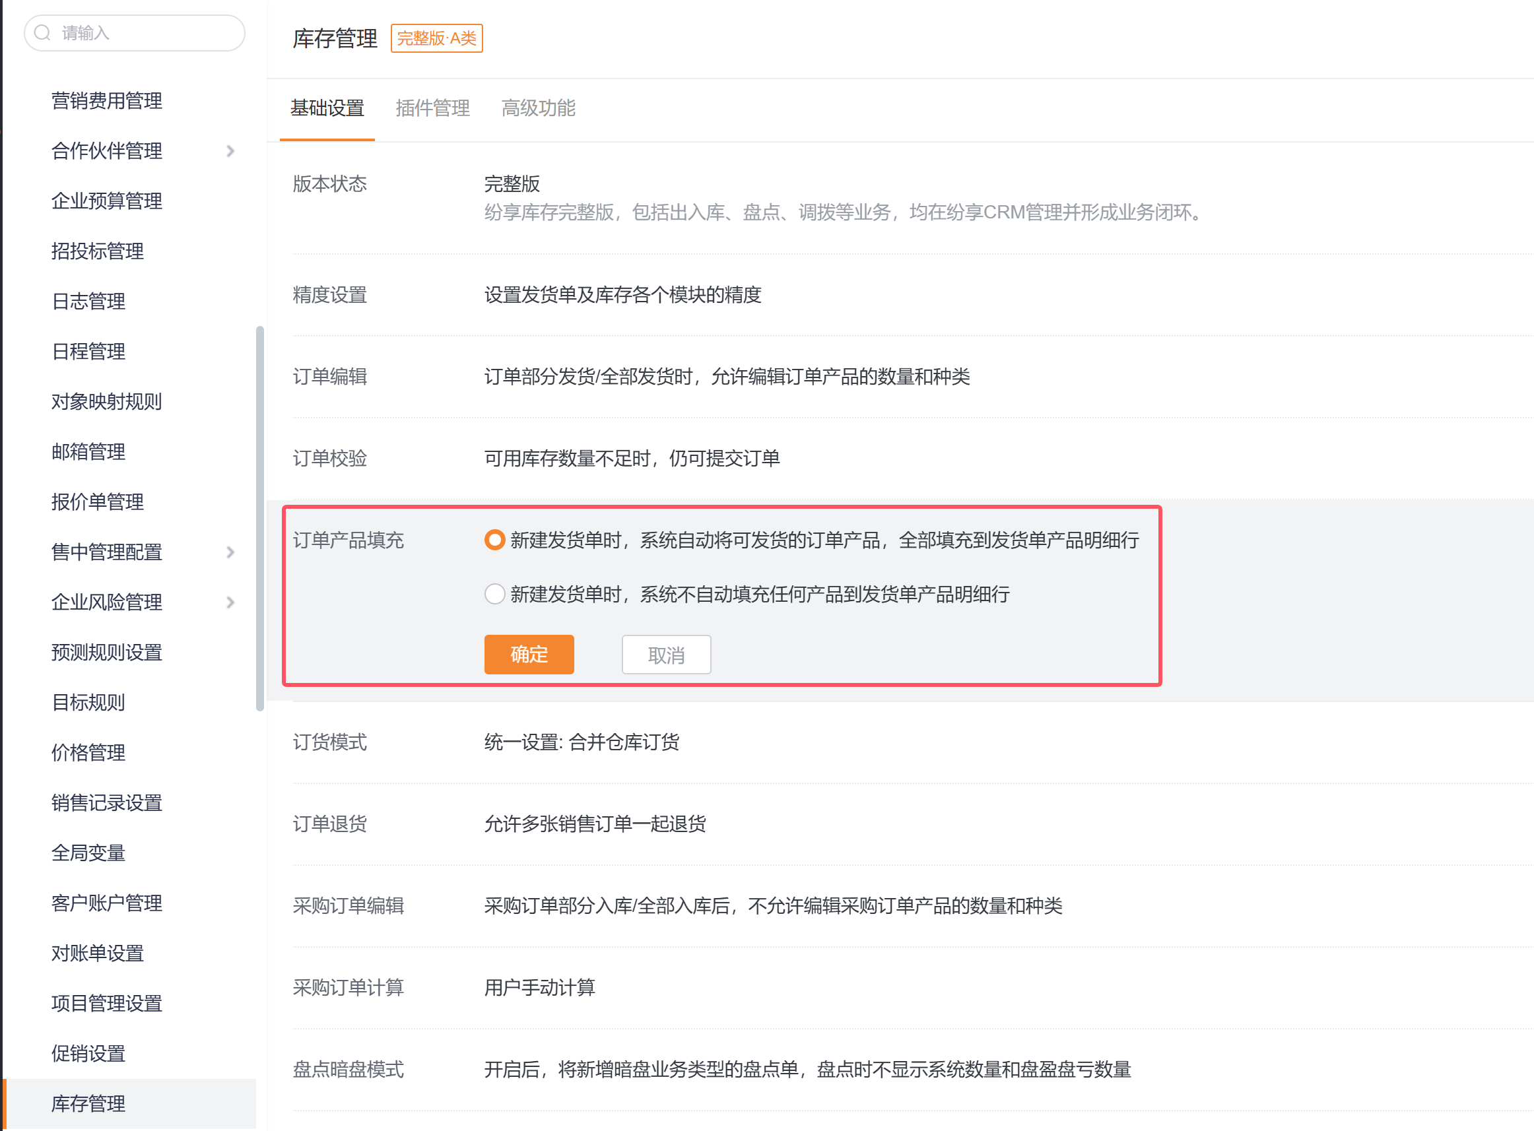Viewport: 1534px width, 1131px height.
Task: Click the 完整版·A类 version badge
Action: tap(436, 38)
